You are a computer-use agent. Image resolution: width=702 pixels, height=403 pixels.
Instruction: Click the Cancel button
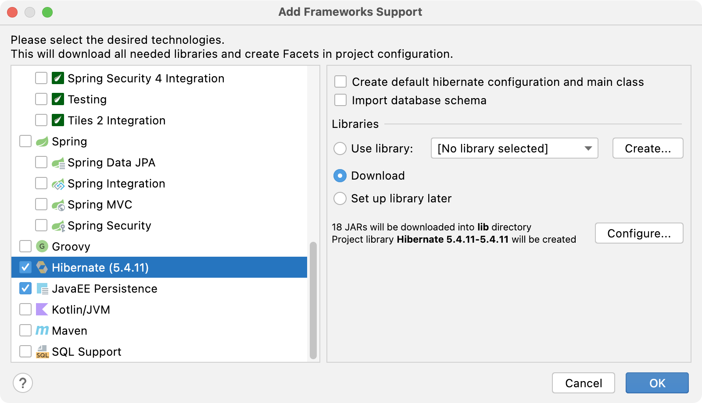pos(584,383)
